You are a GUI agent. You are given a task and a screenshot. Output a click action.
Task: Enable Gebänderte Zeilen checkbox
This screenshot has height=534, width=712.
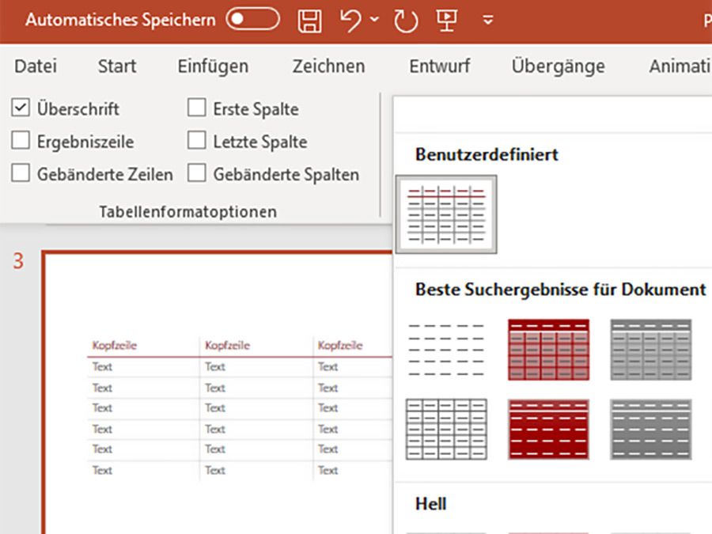pyautogui.click(x=21, y=173)
